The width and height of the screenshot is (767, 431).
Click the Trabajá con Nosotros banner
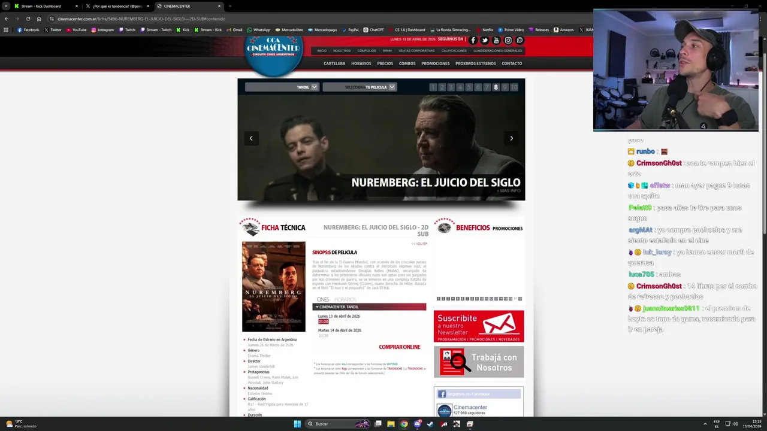[x=479, y=362]
